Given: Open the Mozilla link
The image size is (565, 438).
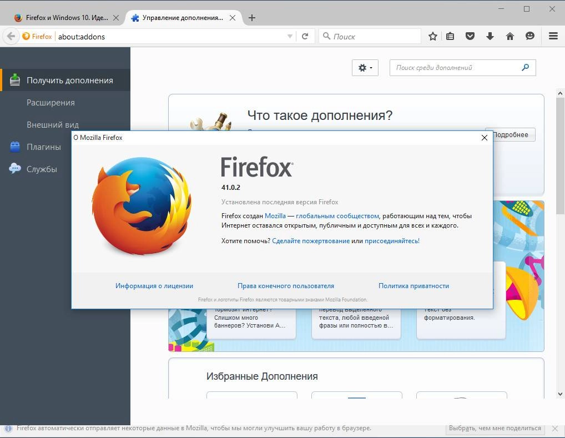Looking at the screenshot, I should [x=275, y=216].
